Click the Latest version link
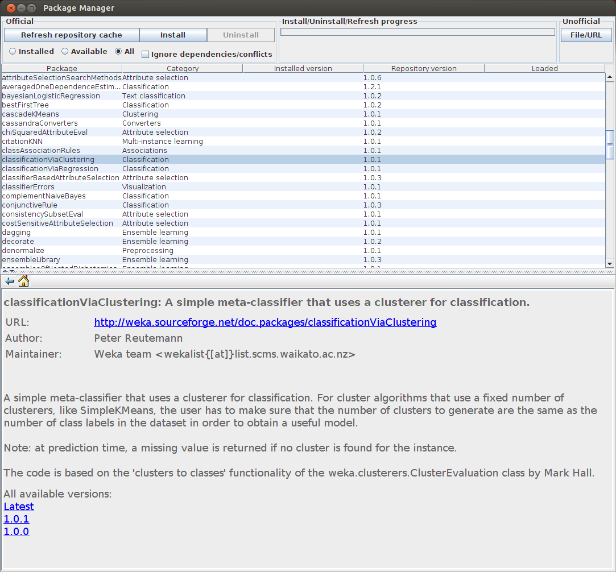 [x=19, y=507]
